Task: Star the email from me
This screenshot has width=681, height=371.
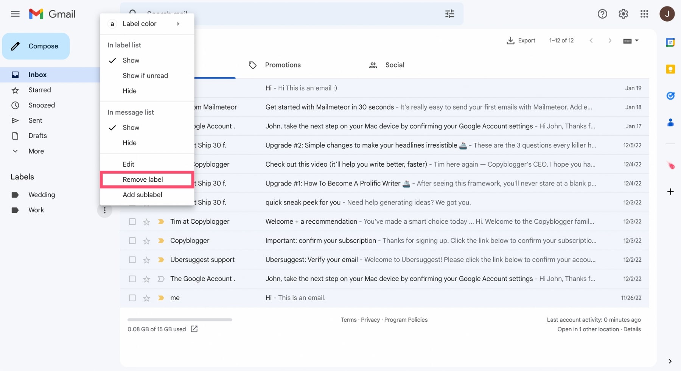Action: (146, 298)
